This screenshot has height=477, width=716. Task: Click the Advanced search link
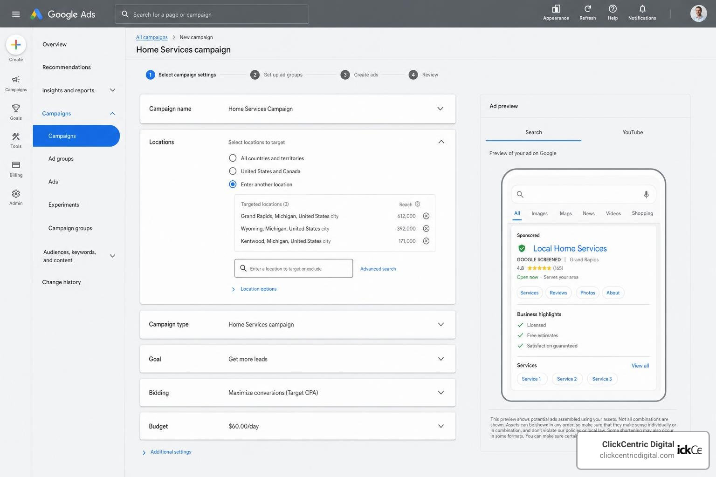tap(378, 269)
